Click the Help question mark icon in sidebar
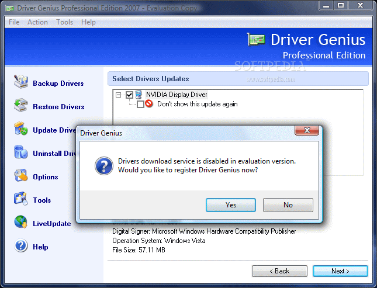 [x=21, y=245]
